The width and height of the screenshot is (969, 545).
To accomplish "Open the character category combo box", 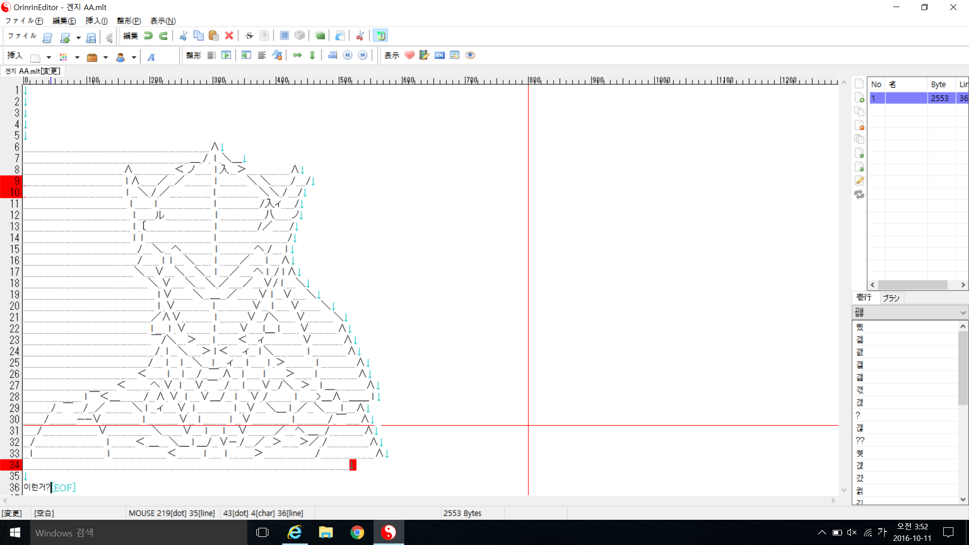I will click(909, 312).
